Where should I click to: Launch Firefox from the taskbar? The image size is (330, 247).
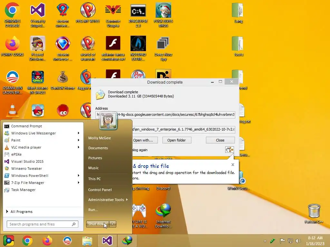tap(47, 241)
